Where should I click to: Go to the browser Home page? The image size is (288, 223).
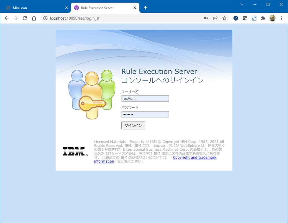click(34, 18)
